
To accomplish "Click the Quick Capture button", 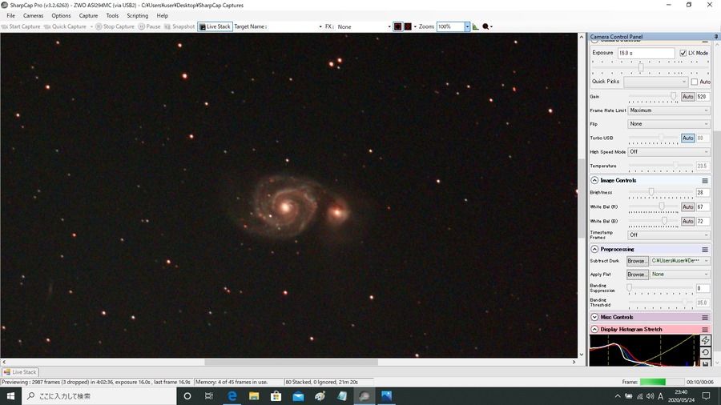I will coord(66,26).
